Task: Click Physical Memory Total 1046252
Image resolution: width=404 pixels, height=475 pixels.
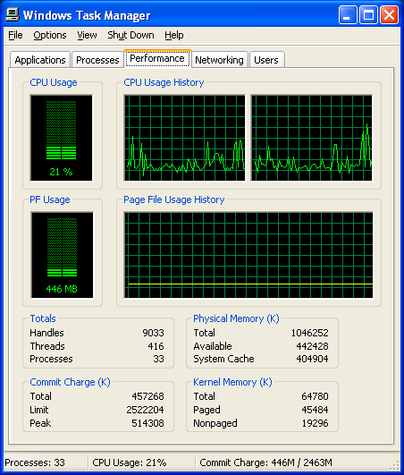Action: tap(309, 333)
